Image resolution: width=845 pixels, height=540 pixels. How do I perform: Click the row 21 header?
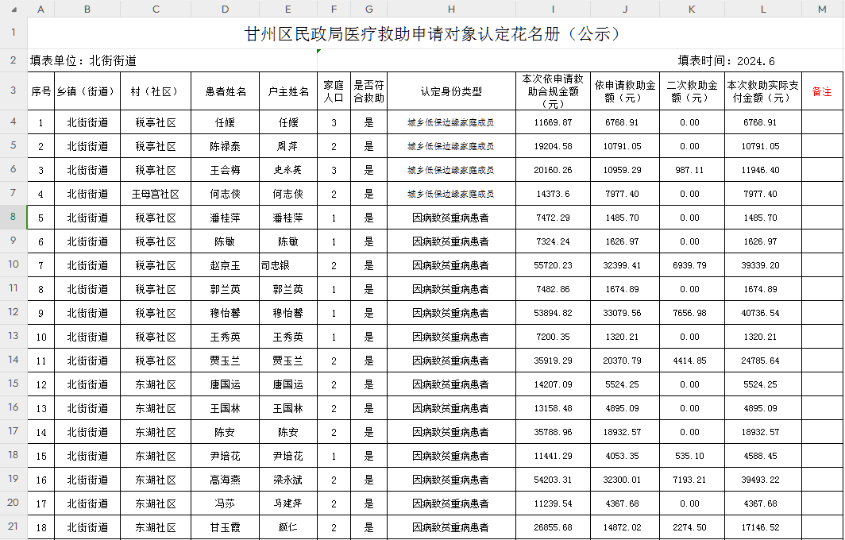(x=13, y=527)
